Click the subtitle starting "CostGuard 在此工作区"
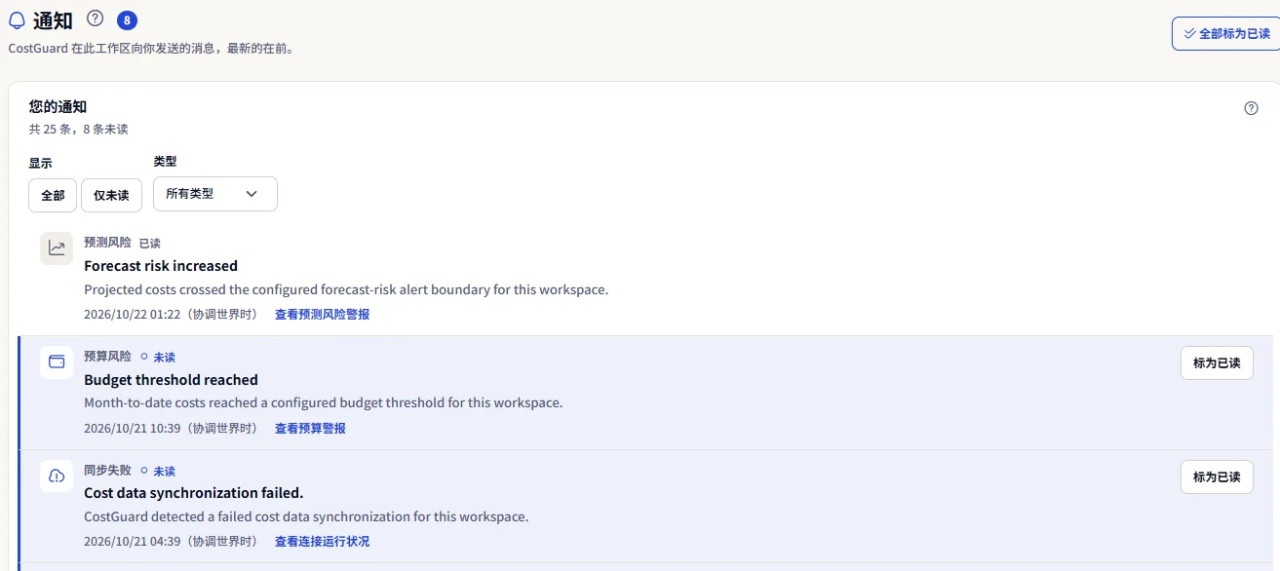Screen dimensions: 1280x571 point(151,48)
